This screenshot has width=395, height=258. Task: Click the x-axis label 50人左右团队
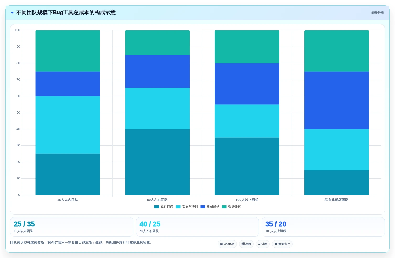click(157, 200)
